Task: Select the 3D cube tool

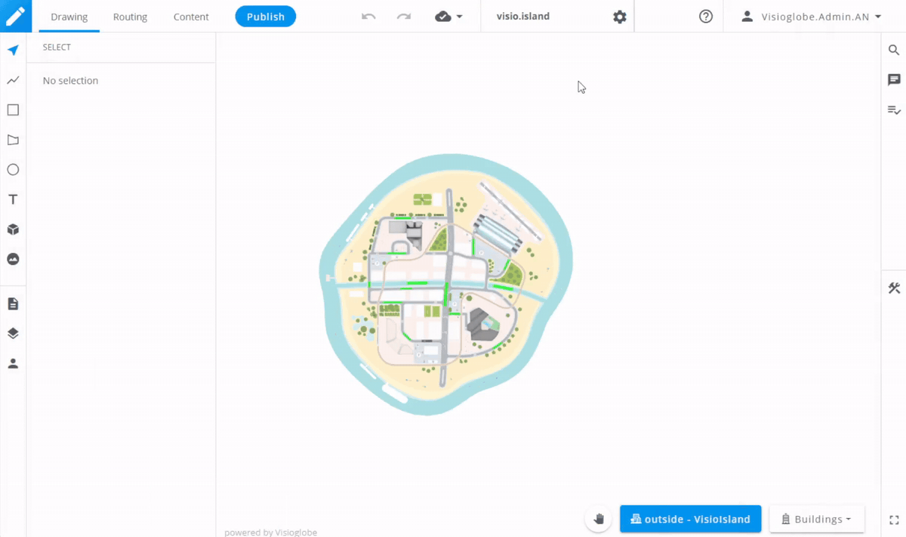Action: pos(13,229)
